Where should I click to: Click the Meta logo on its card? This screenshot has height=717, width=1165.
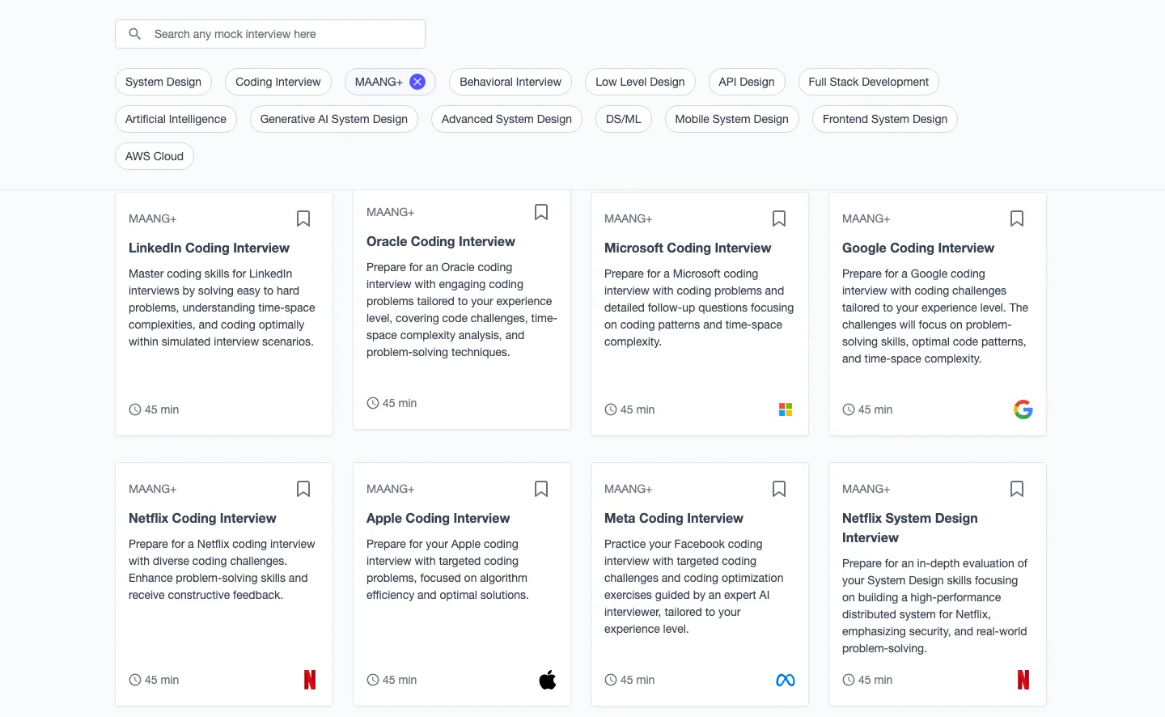[786, 680]
